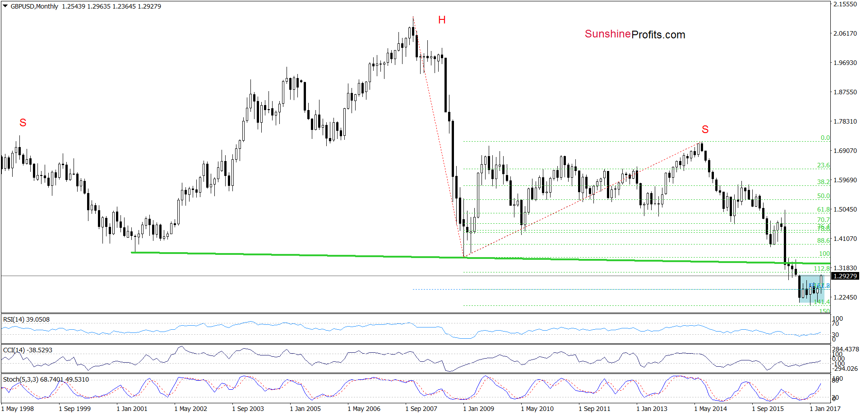
Task: Click the price scale value 1.50450
Action: tap(845, 209)
